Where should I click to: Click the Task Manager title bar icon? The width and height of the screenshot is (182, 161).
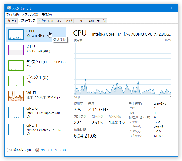9,8
